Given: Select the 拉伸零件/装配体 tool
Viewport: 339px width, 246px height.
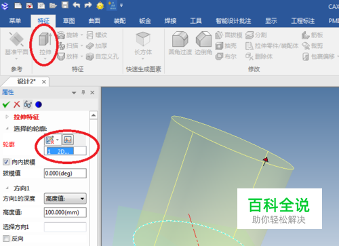Looking at the screenshot, I should [272, 46].
